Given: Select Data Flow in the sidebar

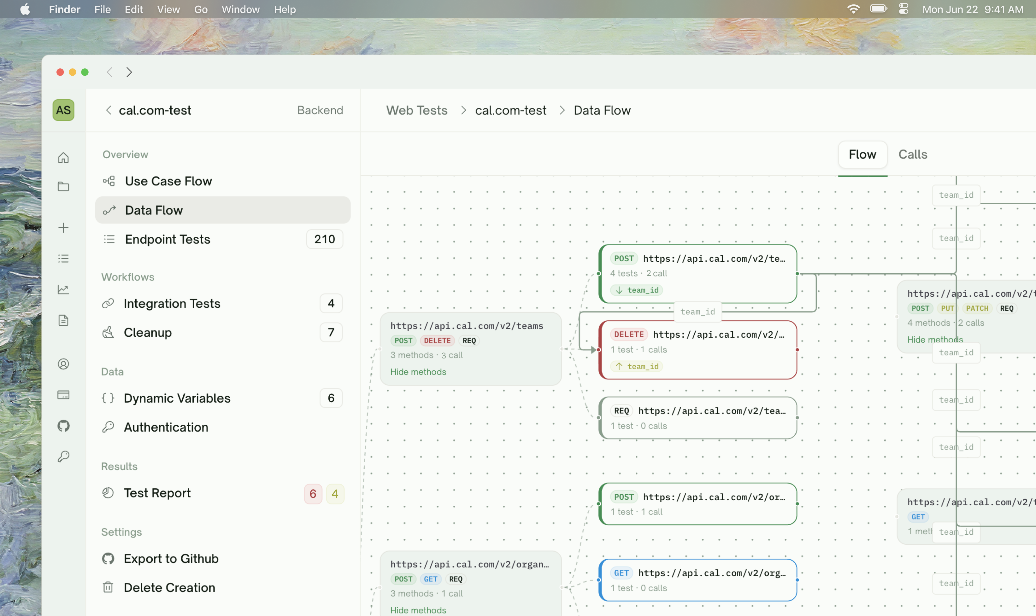Looking at the screenshot, I should click(223, 210).
